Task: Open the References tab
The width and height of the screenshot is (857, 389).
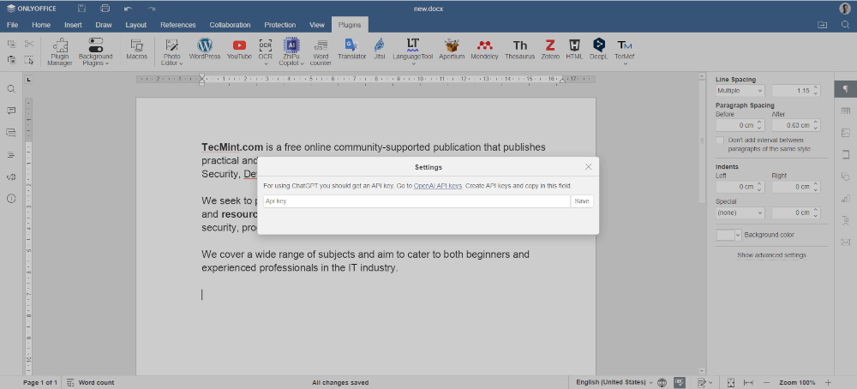Action: tap(177, 25)
